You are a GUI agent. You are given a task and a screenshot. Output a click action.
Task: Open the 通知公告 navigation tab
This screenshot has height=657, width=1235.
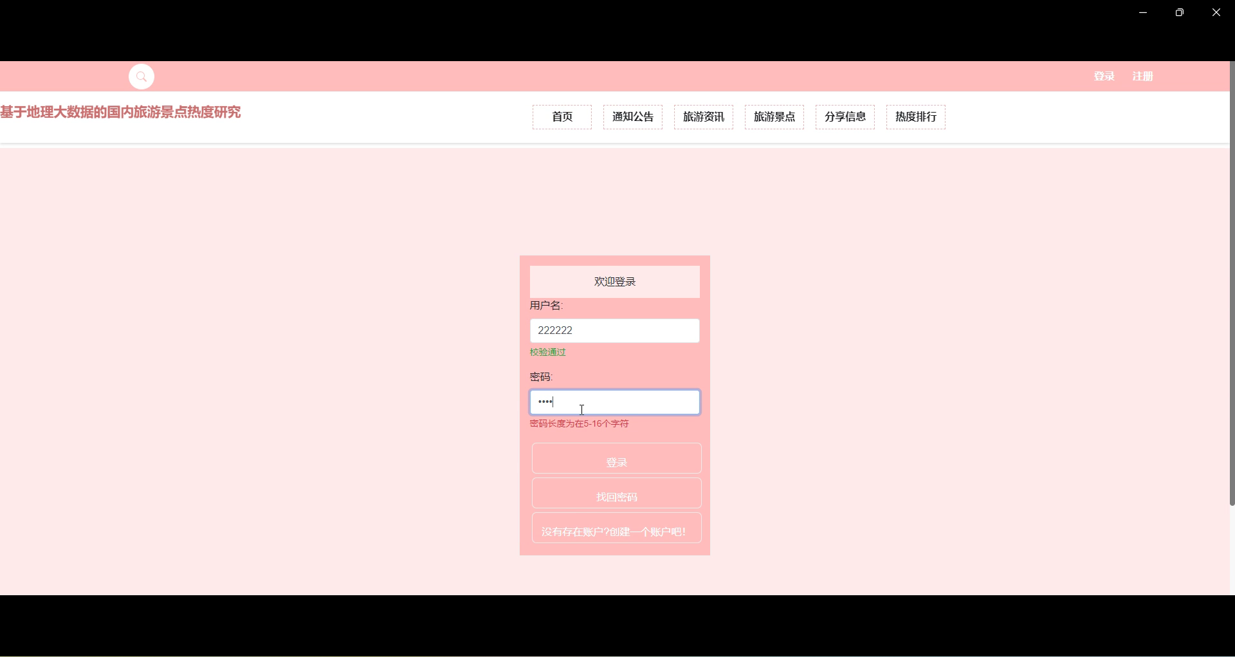click(x=633, y=117)
